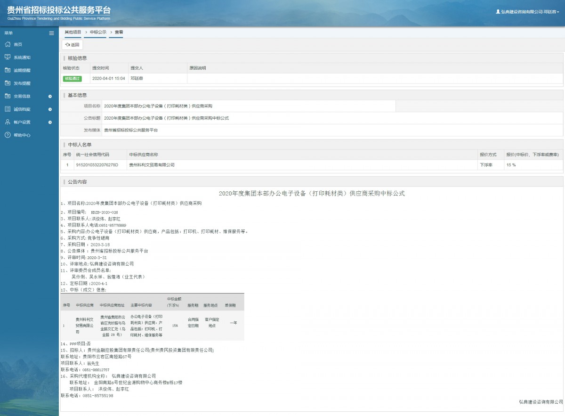Viewport: 565px width, 416px height.
Task: Click the 统一社会信用代码 column header
Action: pos(92,154)
